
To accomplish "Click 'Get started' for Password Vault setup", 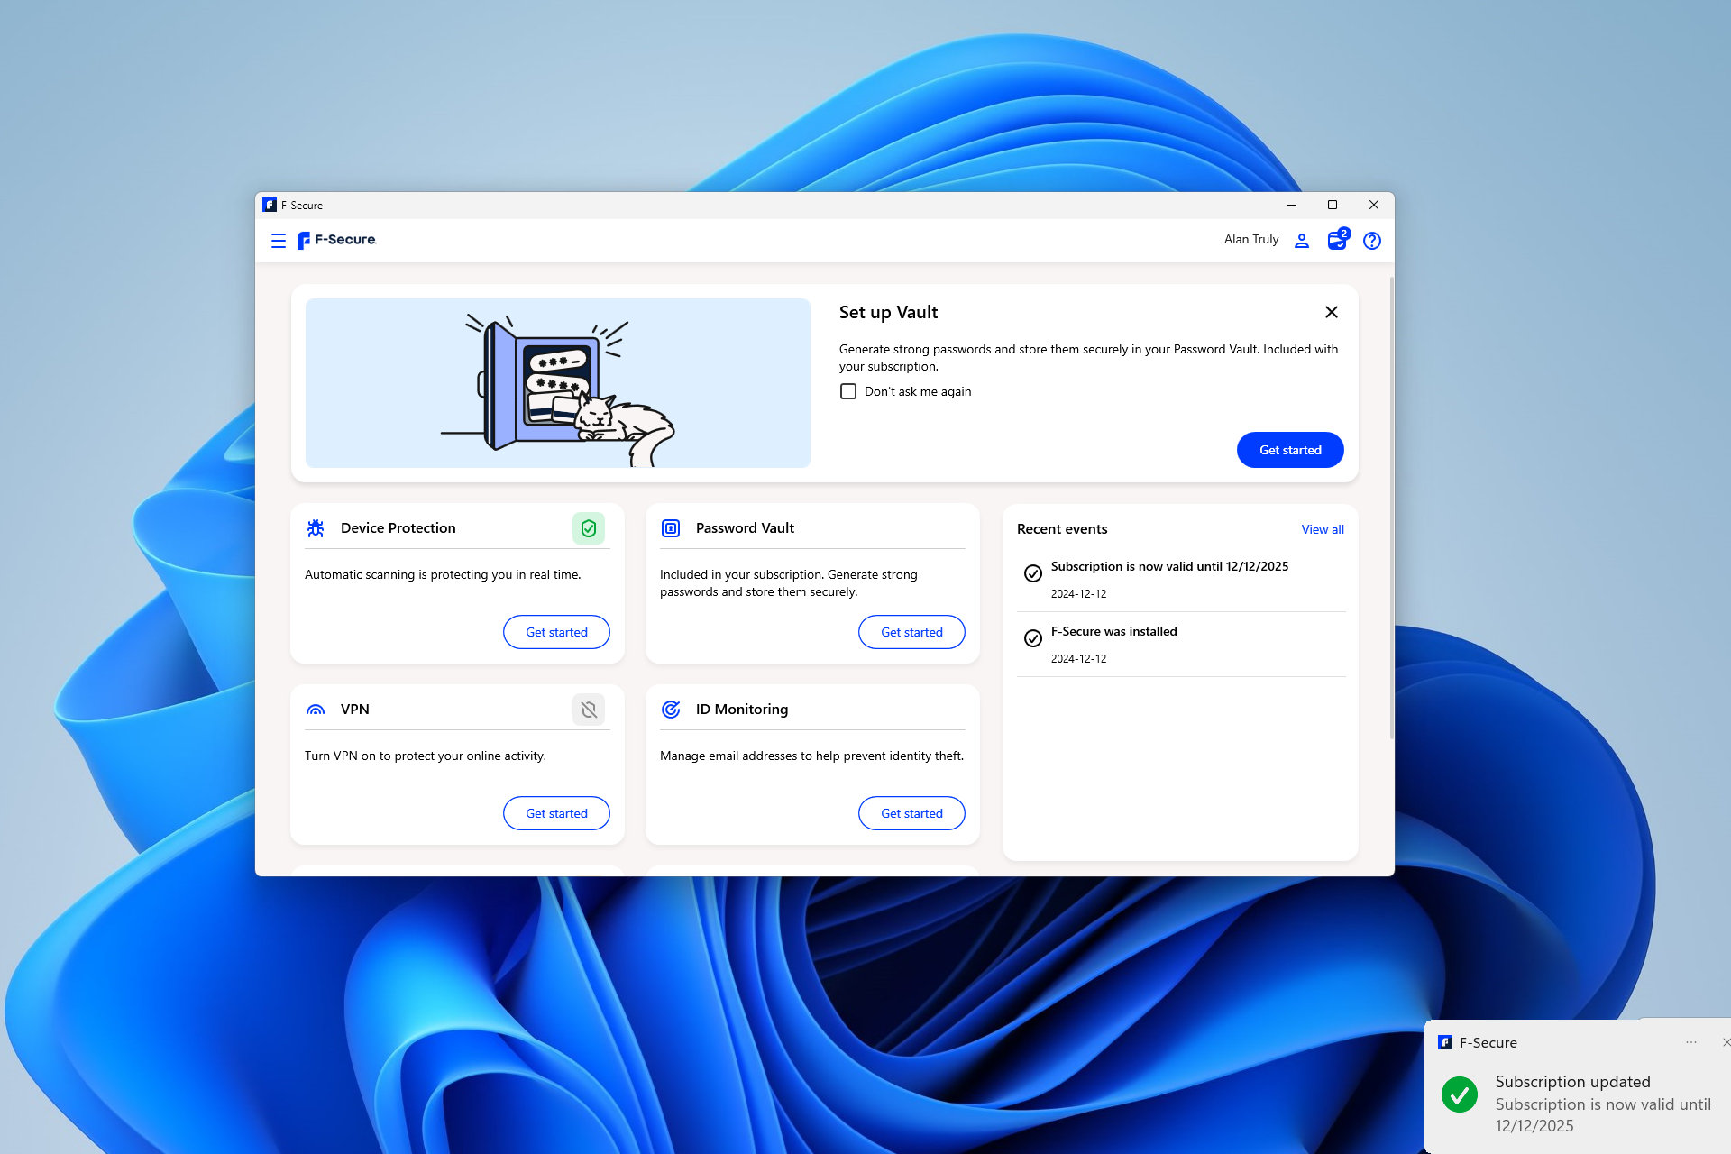I will click(911, 631).
